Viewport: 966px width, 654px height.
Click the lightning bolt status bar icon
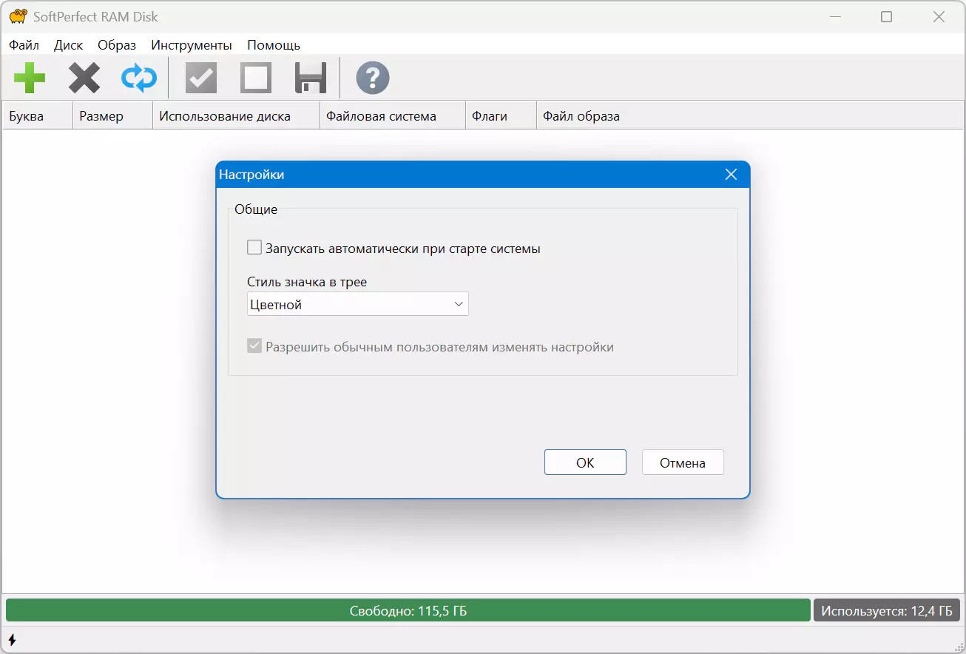[x=12, y=639]
